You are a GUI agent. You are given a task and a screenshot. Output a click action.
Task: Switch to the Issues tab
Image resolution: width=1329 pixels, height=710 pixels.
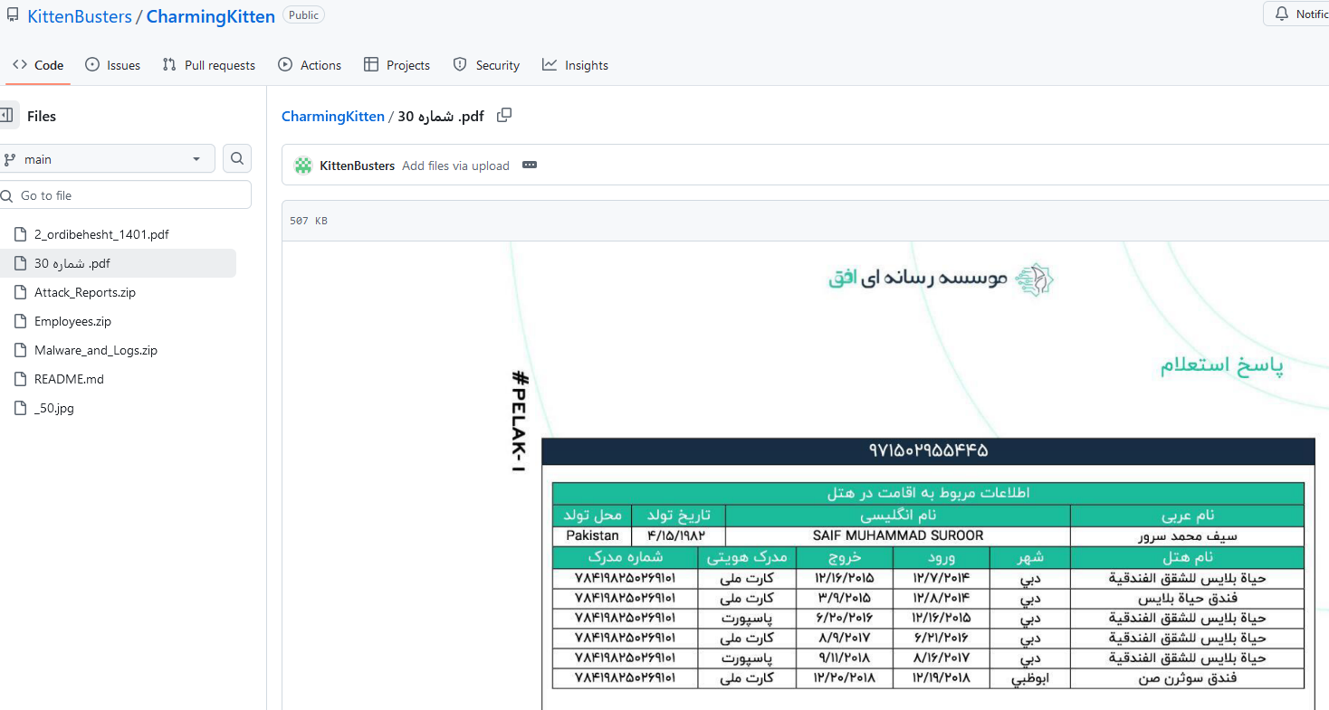point(113,65)
